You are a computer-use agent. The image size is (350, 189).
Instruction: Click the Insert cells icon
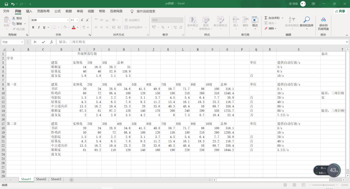[x=236, y=20]
